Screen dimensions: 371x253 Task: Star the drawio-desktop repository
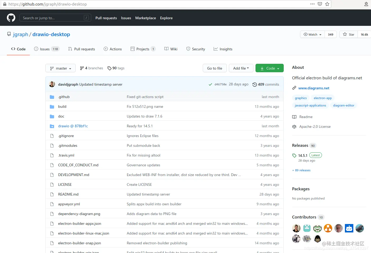[349, 34]
